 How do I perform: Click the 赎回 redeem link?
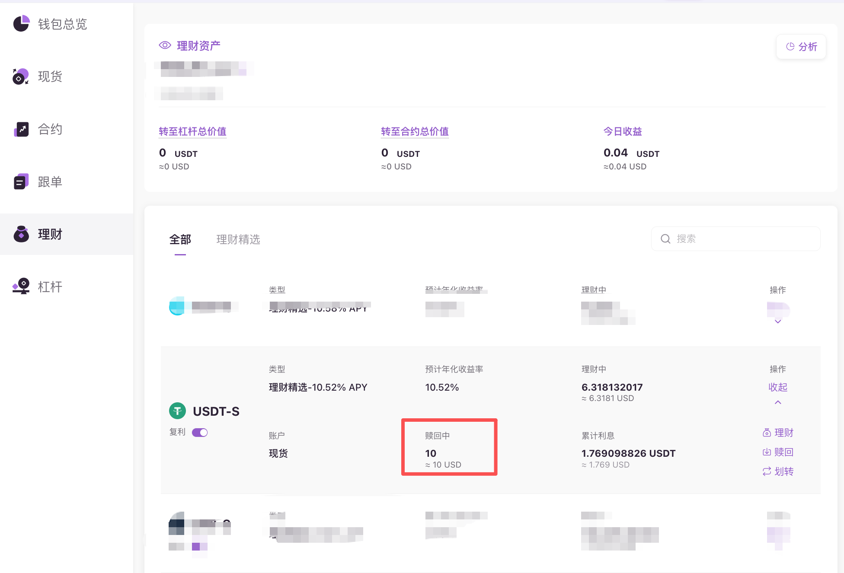click(778, 452)
